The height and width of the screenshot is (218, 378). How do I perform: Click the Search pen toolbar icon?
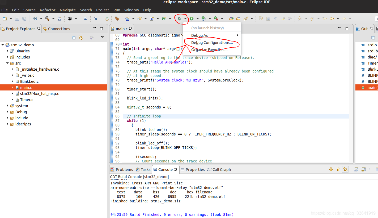(x=246, y=19)
